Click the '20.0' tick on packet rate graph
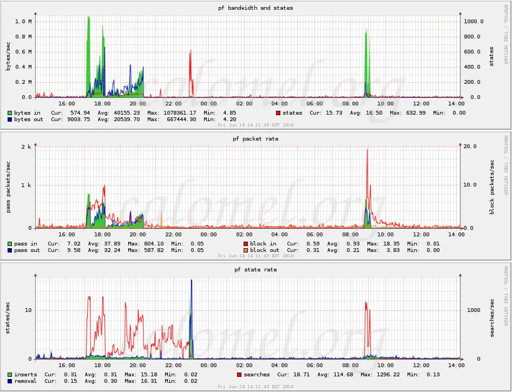Viewport: 512px width, 392px height. tap(470, 146)
